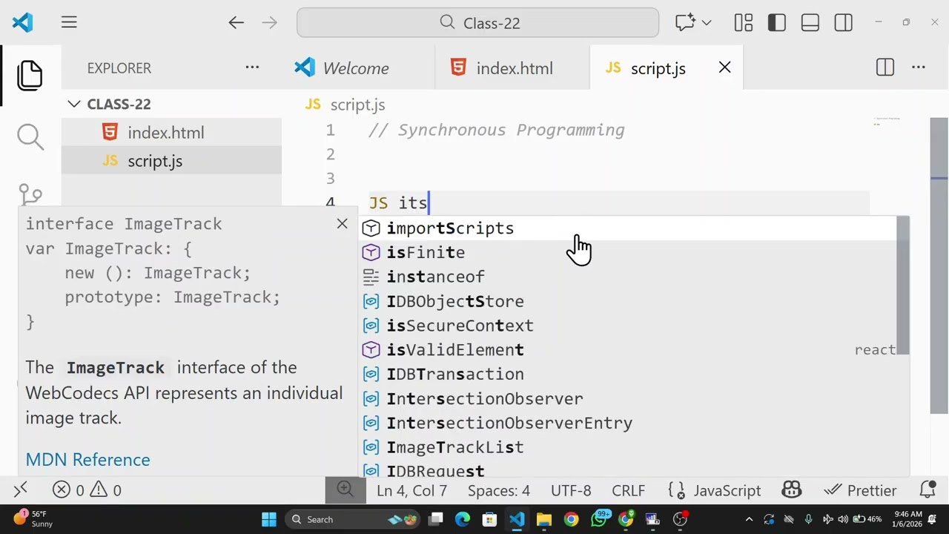This screenshot has width=949, height=534.
Task: Open the weather widget showing 56°F Sunny
Action: [x=33, y=519]
